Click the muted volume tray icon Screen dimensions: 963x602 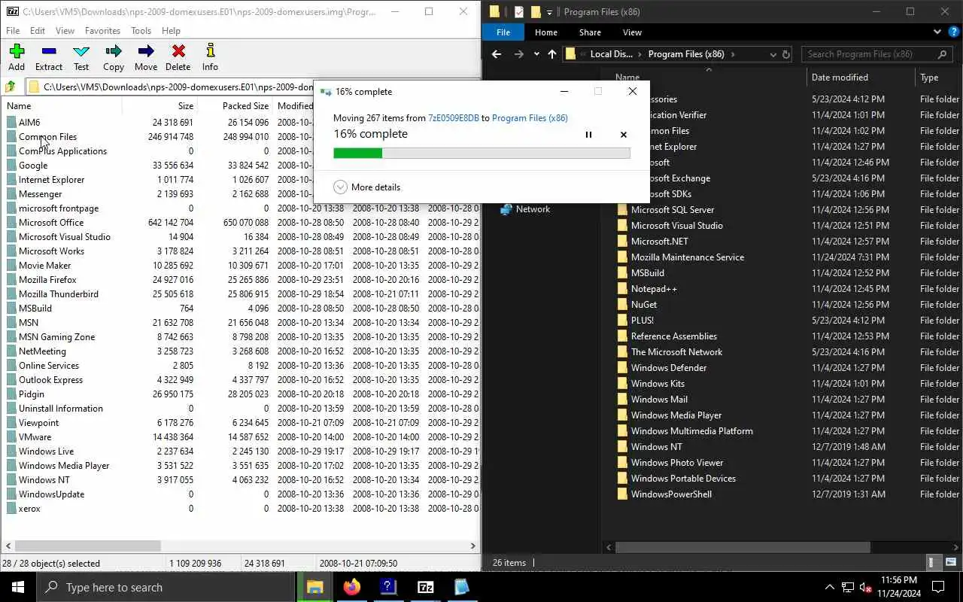(866, 587)
